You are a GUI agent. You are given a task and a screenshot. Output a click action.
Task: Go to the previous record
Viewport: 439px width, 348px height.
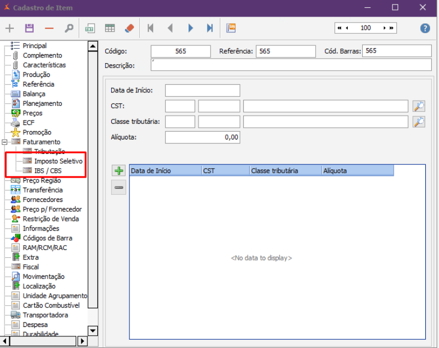(x=170, y=28)
